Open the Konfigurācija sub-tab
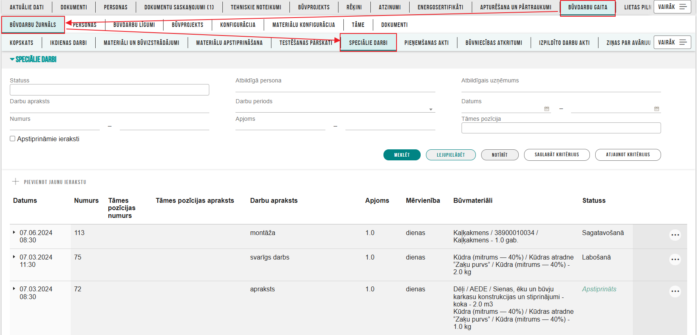This screenshot has height=335, width=697. pos(238,25)
